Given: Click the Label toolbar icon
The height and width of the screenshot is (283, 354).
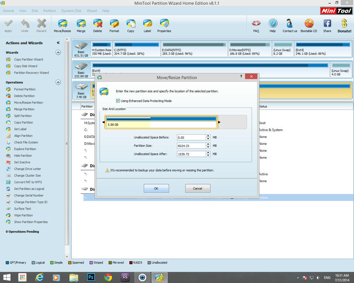Looking at the screenshot, I should coord(147,24).
